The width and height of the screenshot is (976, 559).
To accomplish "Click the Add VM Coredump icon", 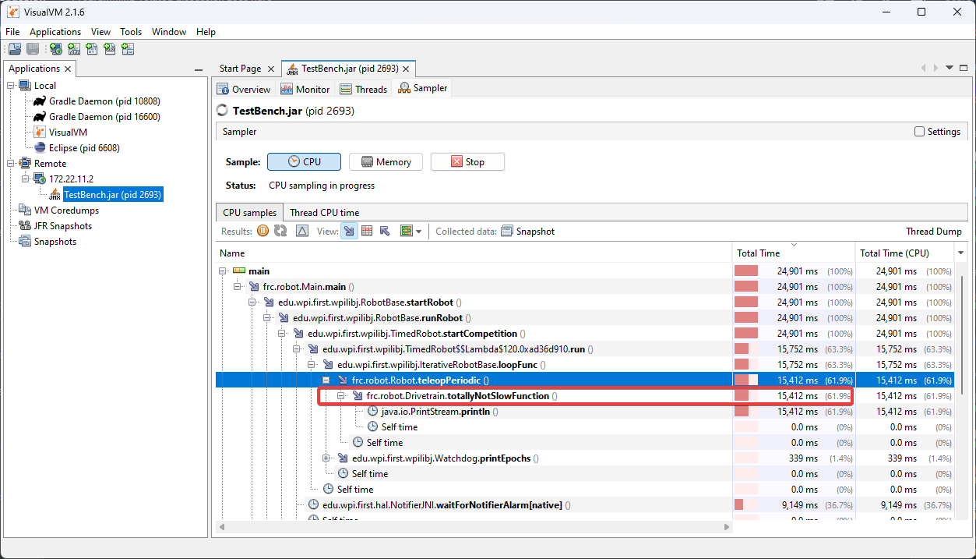I will (92, 48).
